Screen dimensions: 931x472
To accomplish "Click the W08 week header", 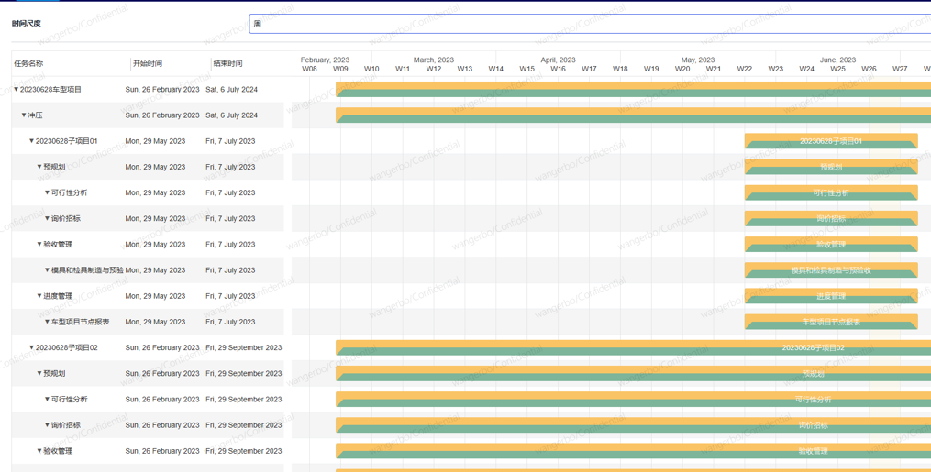I will [x=309, y=69].
